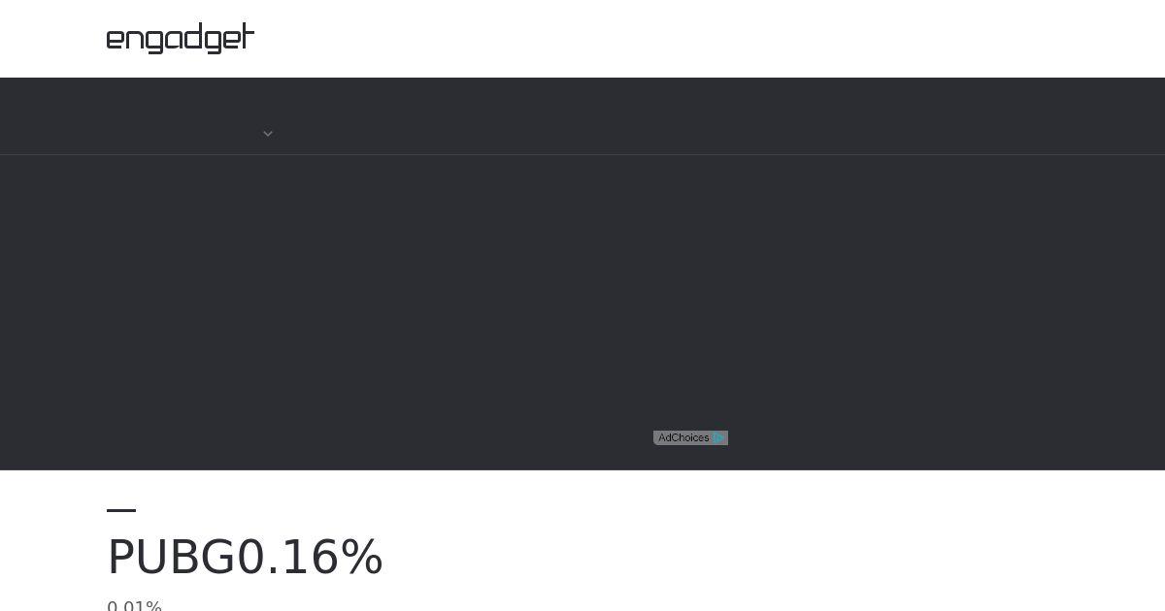Click the short dash above PUBG headline
The height and width of the screenshot is (611, 1165).
pos(121,510)
